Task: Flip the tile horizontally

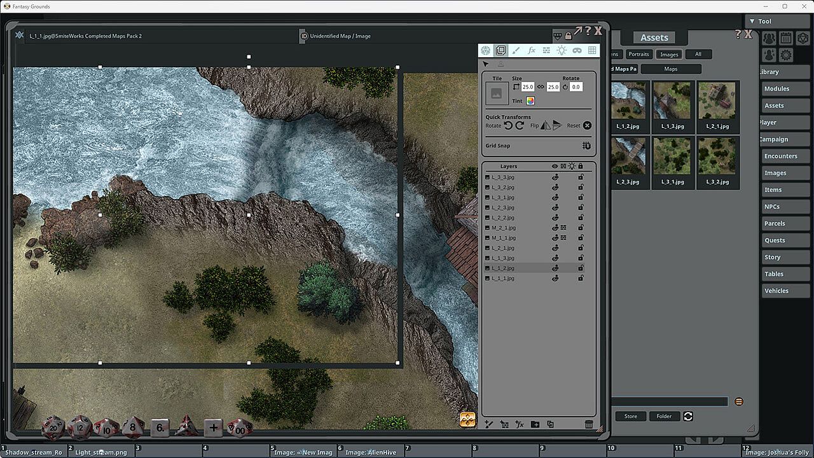Action: [546, 125]
